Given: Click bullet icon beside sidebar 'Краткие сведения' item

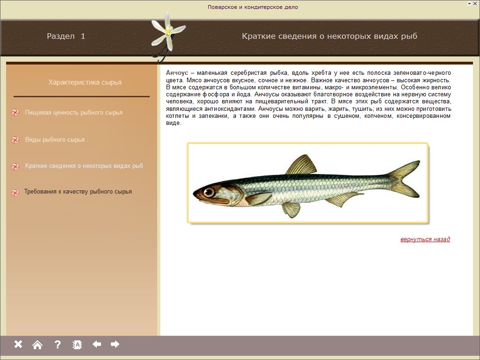Looking at the screenshot, I should tap(15, 166).
